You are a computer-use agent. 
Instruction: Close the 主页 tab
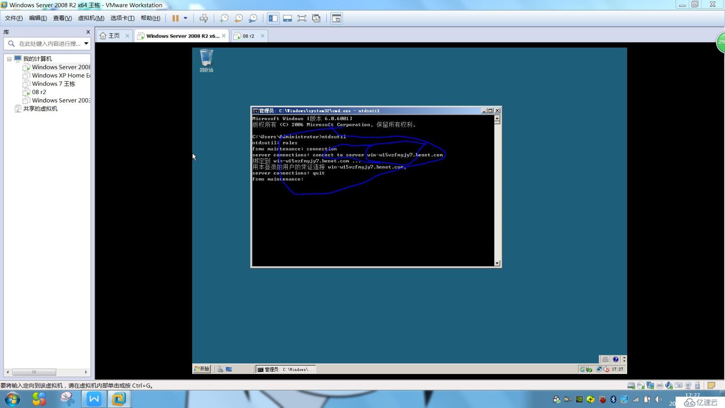tap(127, 36)
